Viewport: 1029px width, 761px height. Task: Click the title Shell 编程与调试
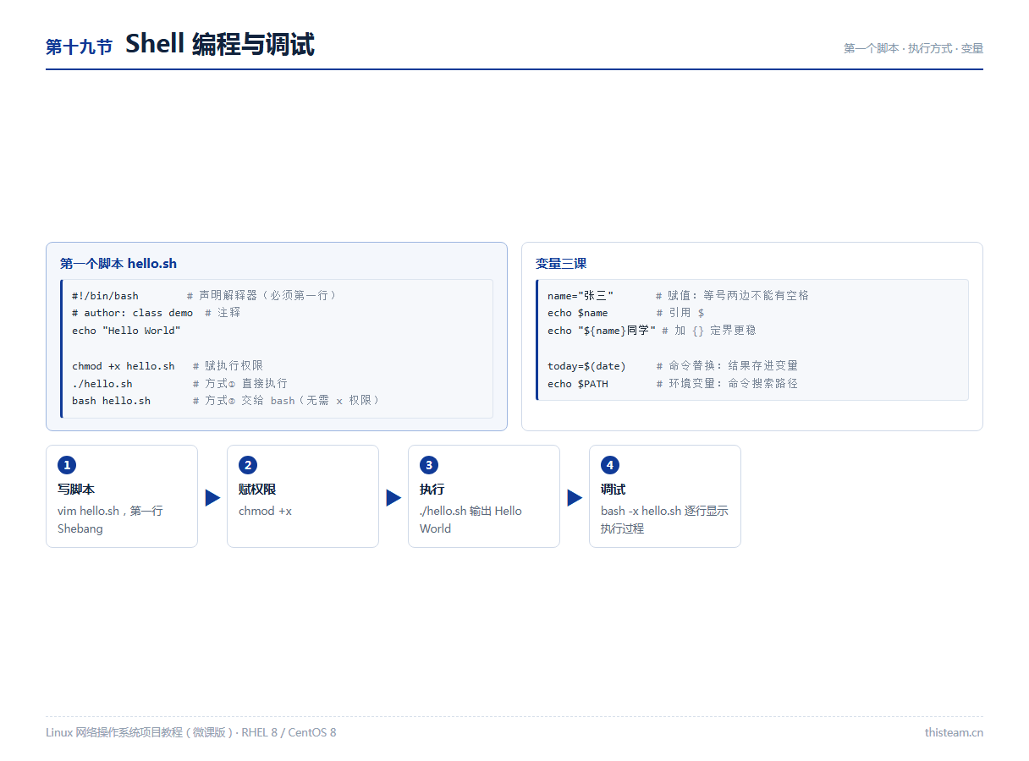click(x=220, y=44)
